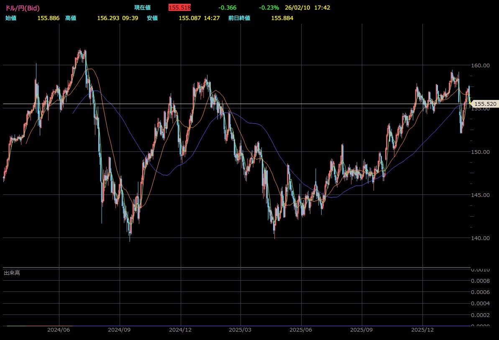Viewport: 499px width, 340px height.
Task: Click the 145.00 price axis label
Action: [x=480, y=195]
